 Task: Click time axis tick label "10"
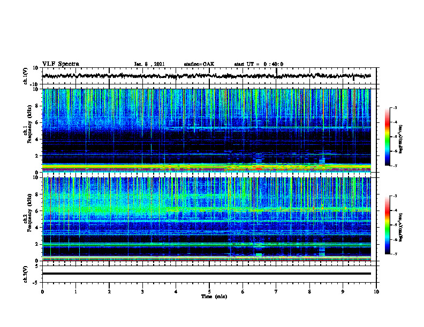(376, 292)
